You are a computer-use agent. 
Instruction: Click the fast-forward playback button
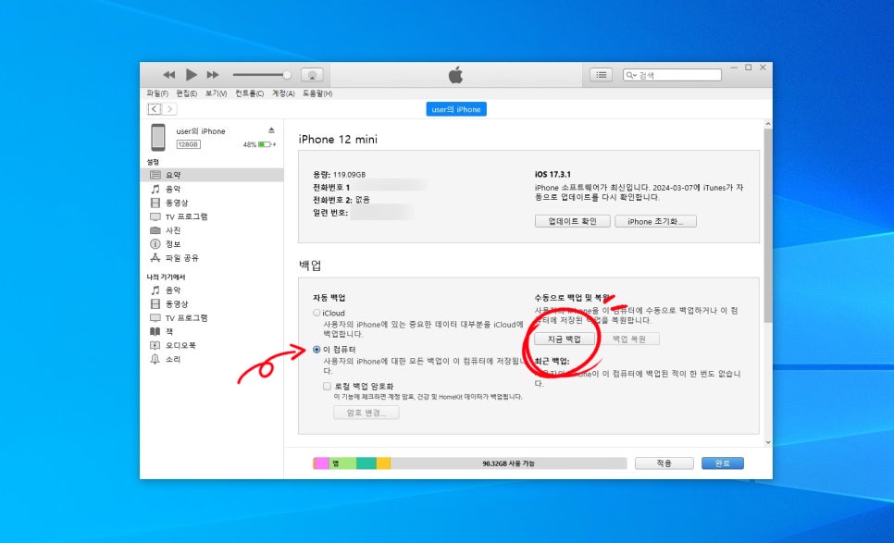(213, 75)
